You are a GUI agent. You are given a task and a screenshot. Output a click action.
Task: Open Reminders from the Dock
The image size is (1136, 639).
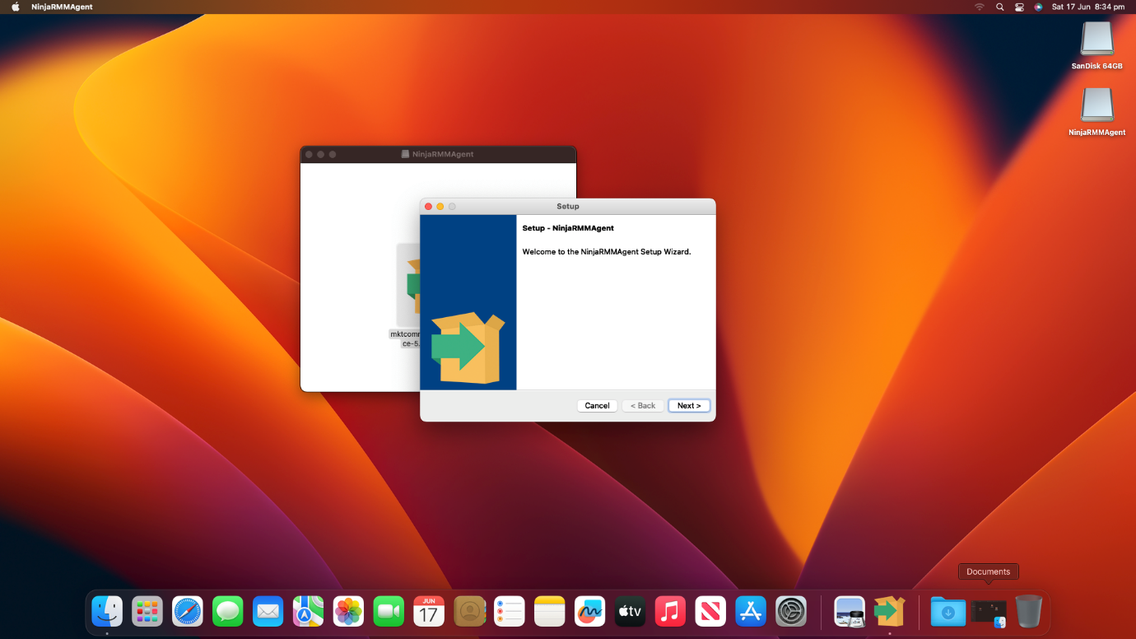pyautogui.click(x=510, y=612)
